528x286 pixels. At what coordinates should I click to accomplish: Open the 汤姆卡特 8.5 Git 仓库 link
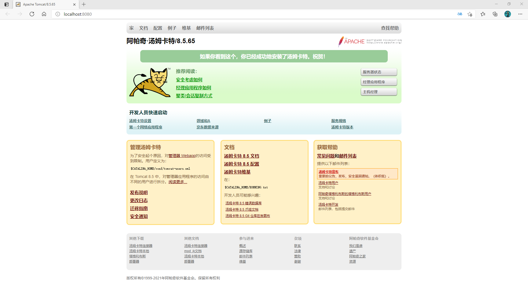click(x=248, y=216)
